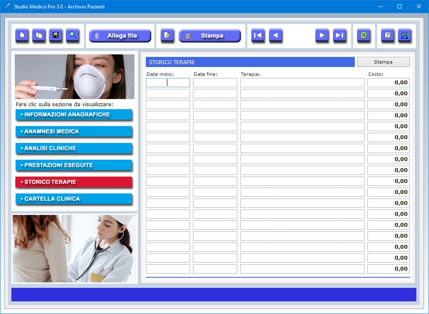Image resolution: width=429 pixels, height=314 pixels.
Task: Close the Studio Medico Pro window
Action: click(x=419, y=6)
